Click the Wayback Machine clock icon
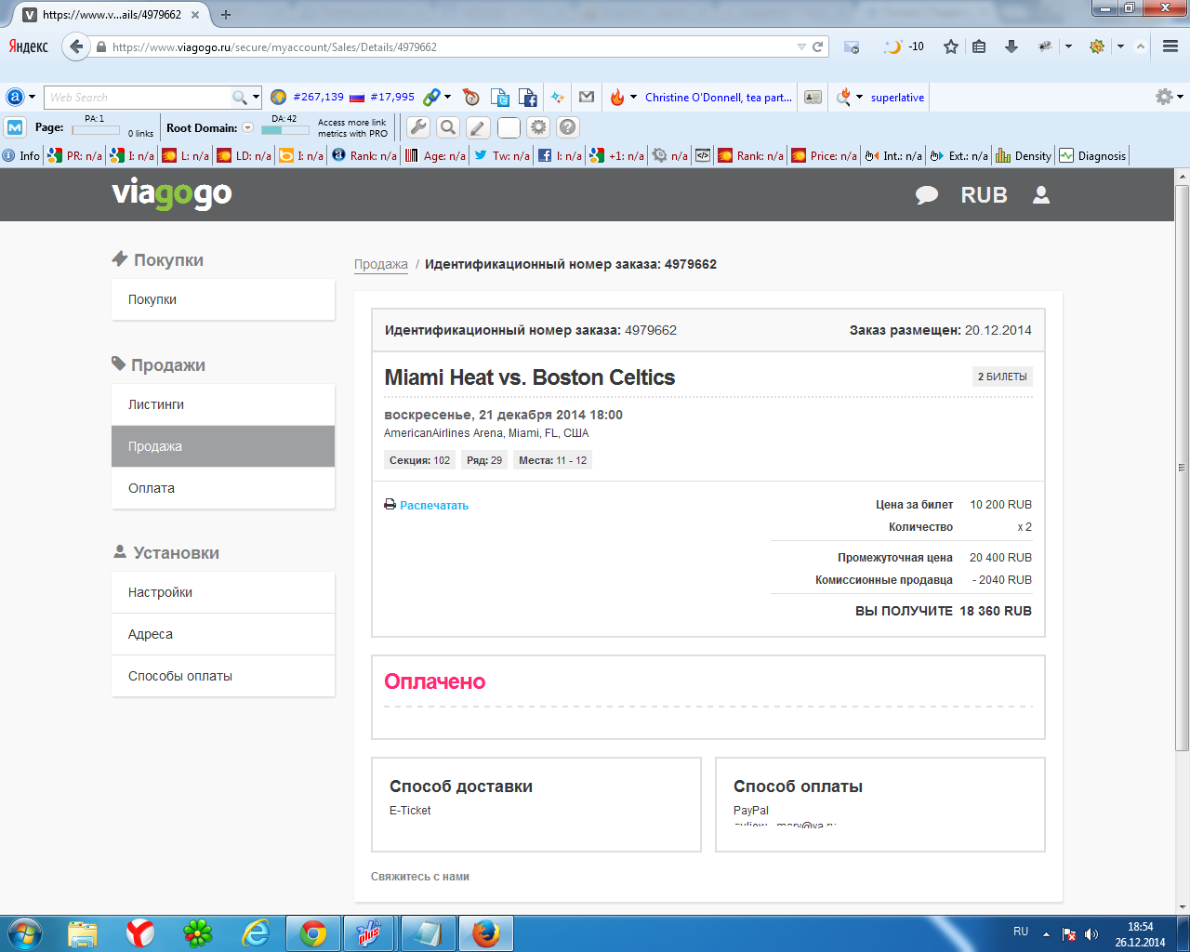Image resolution: width=1190 pixels, height=952 pixels. (x=471, y=97)
